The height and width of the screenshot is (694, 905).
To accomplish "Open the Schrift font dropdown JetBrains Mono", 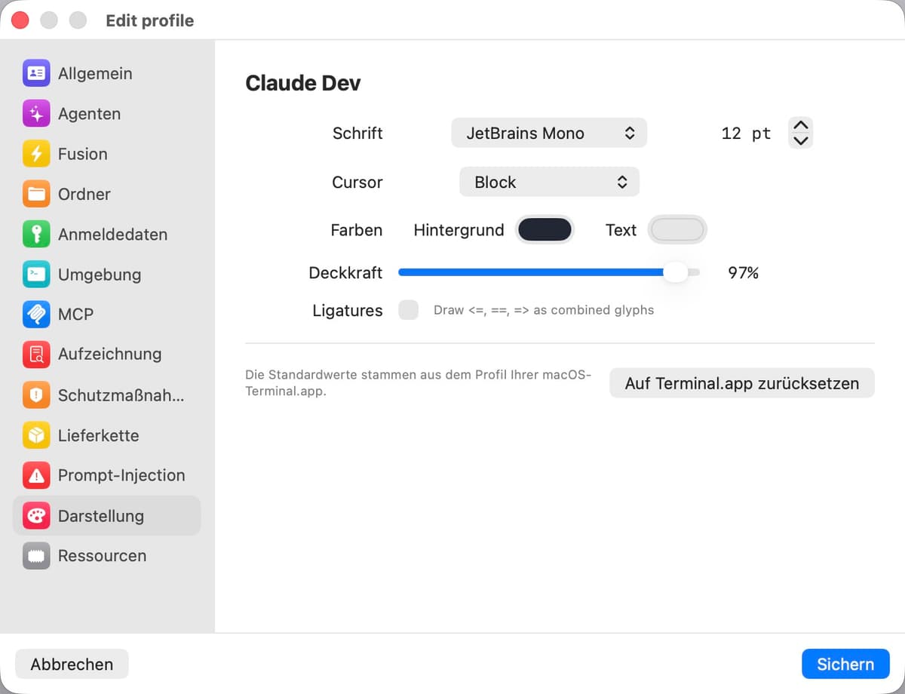I will [549, 134].
